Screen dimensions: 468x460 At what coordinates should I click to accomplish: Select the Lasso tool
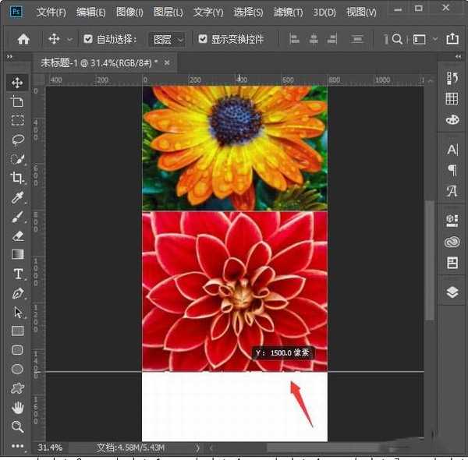(17, 140)
